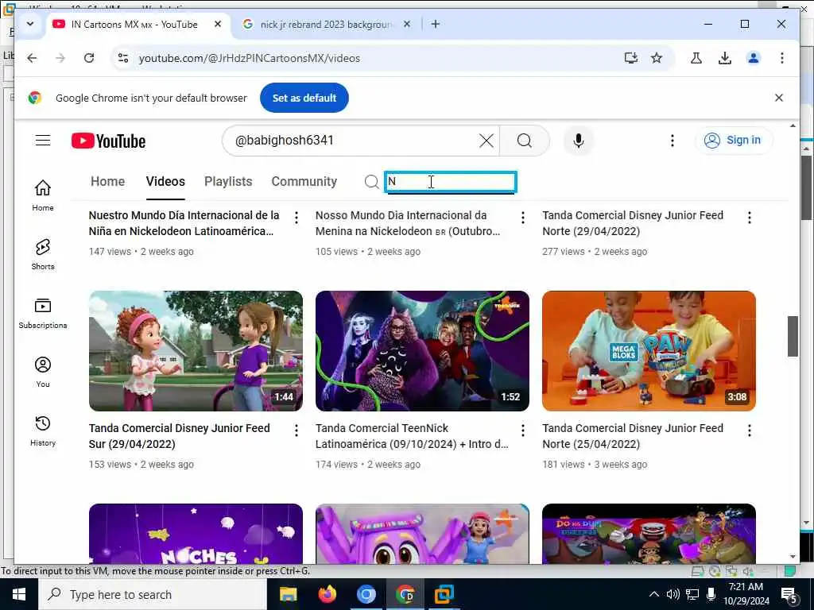The width and height of the screenshot is (814, 610).
Task: Open Subscriptions in the left sidebar
Action: tap(43, 313)
